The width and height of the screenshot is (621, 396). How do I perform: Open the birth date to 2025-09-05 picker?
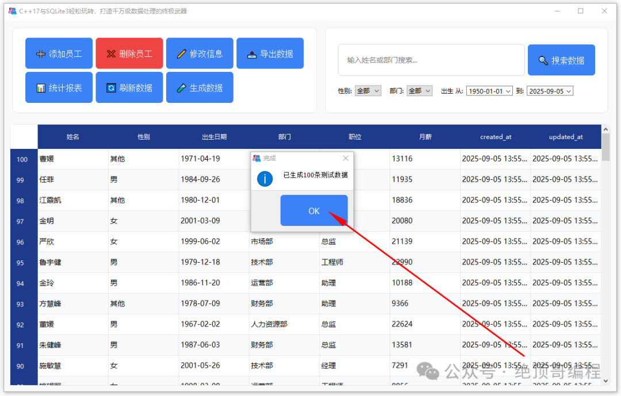[550, 91]
